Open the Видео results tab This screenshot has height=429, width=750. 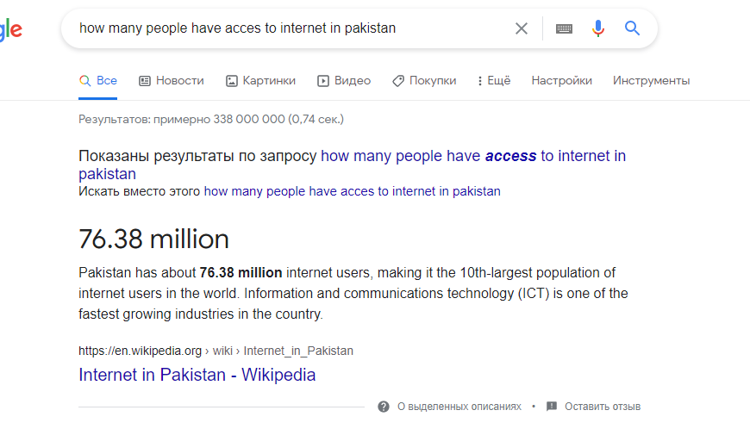pos(344,81)
